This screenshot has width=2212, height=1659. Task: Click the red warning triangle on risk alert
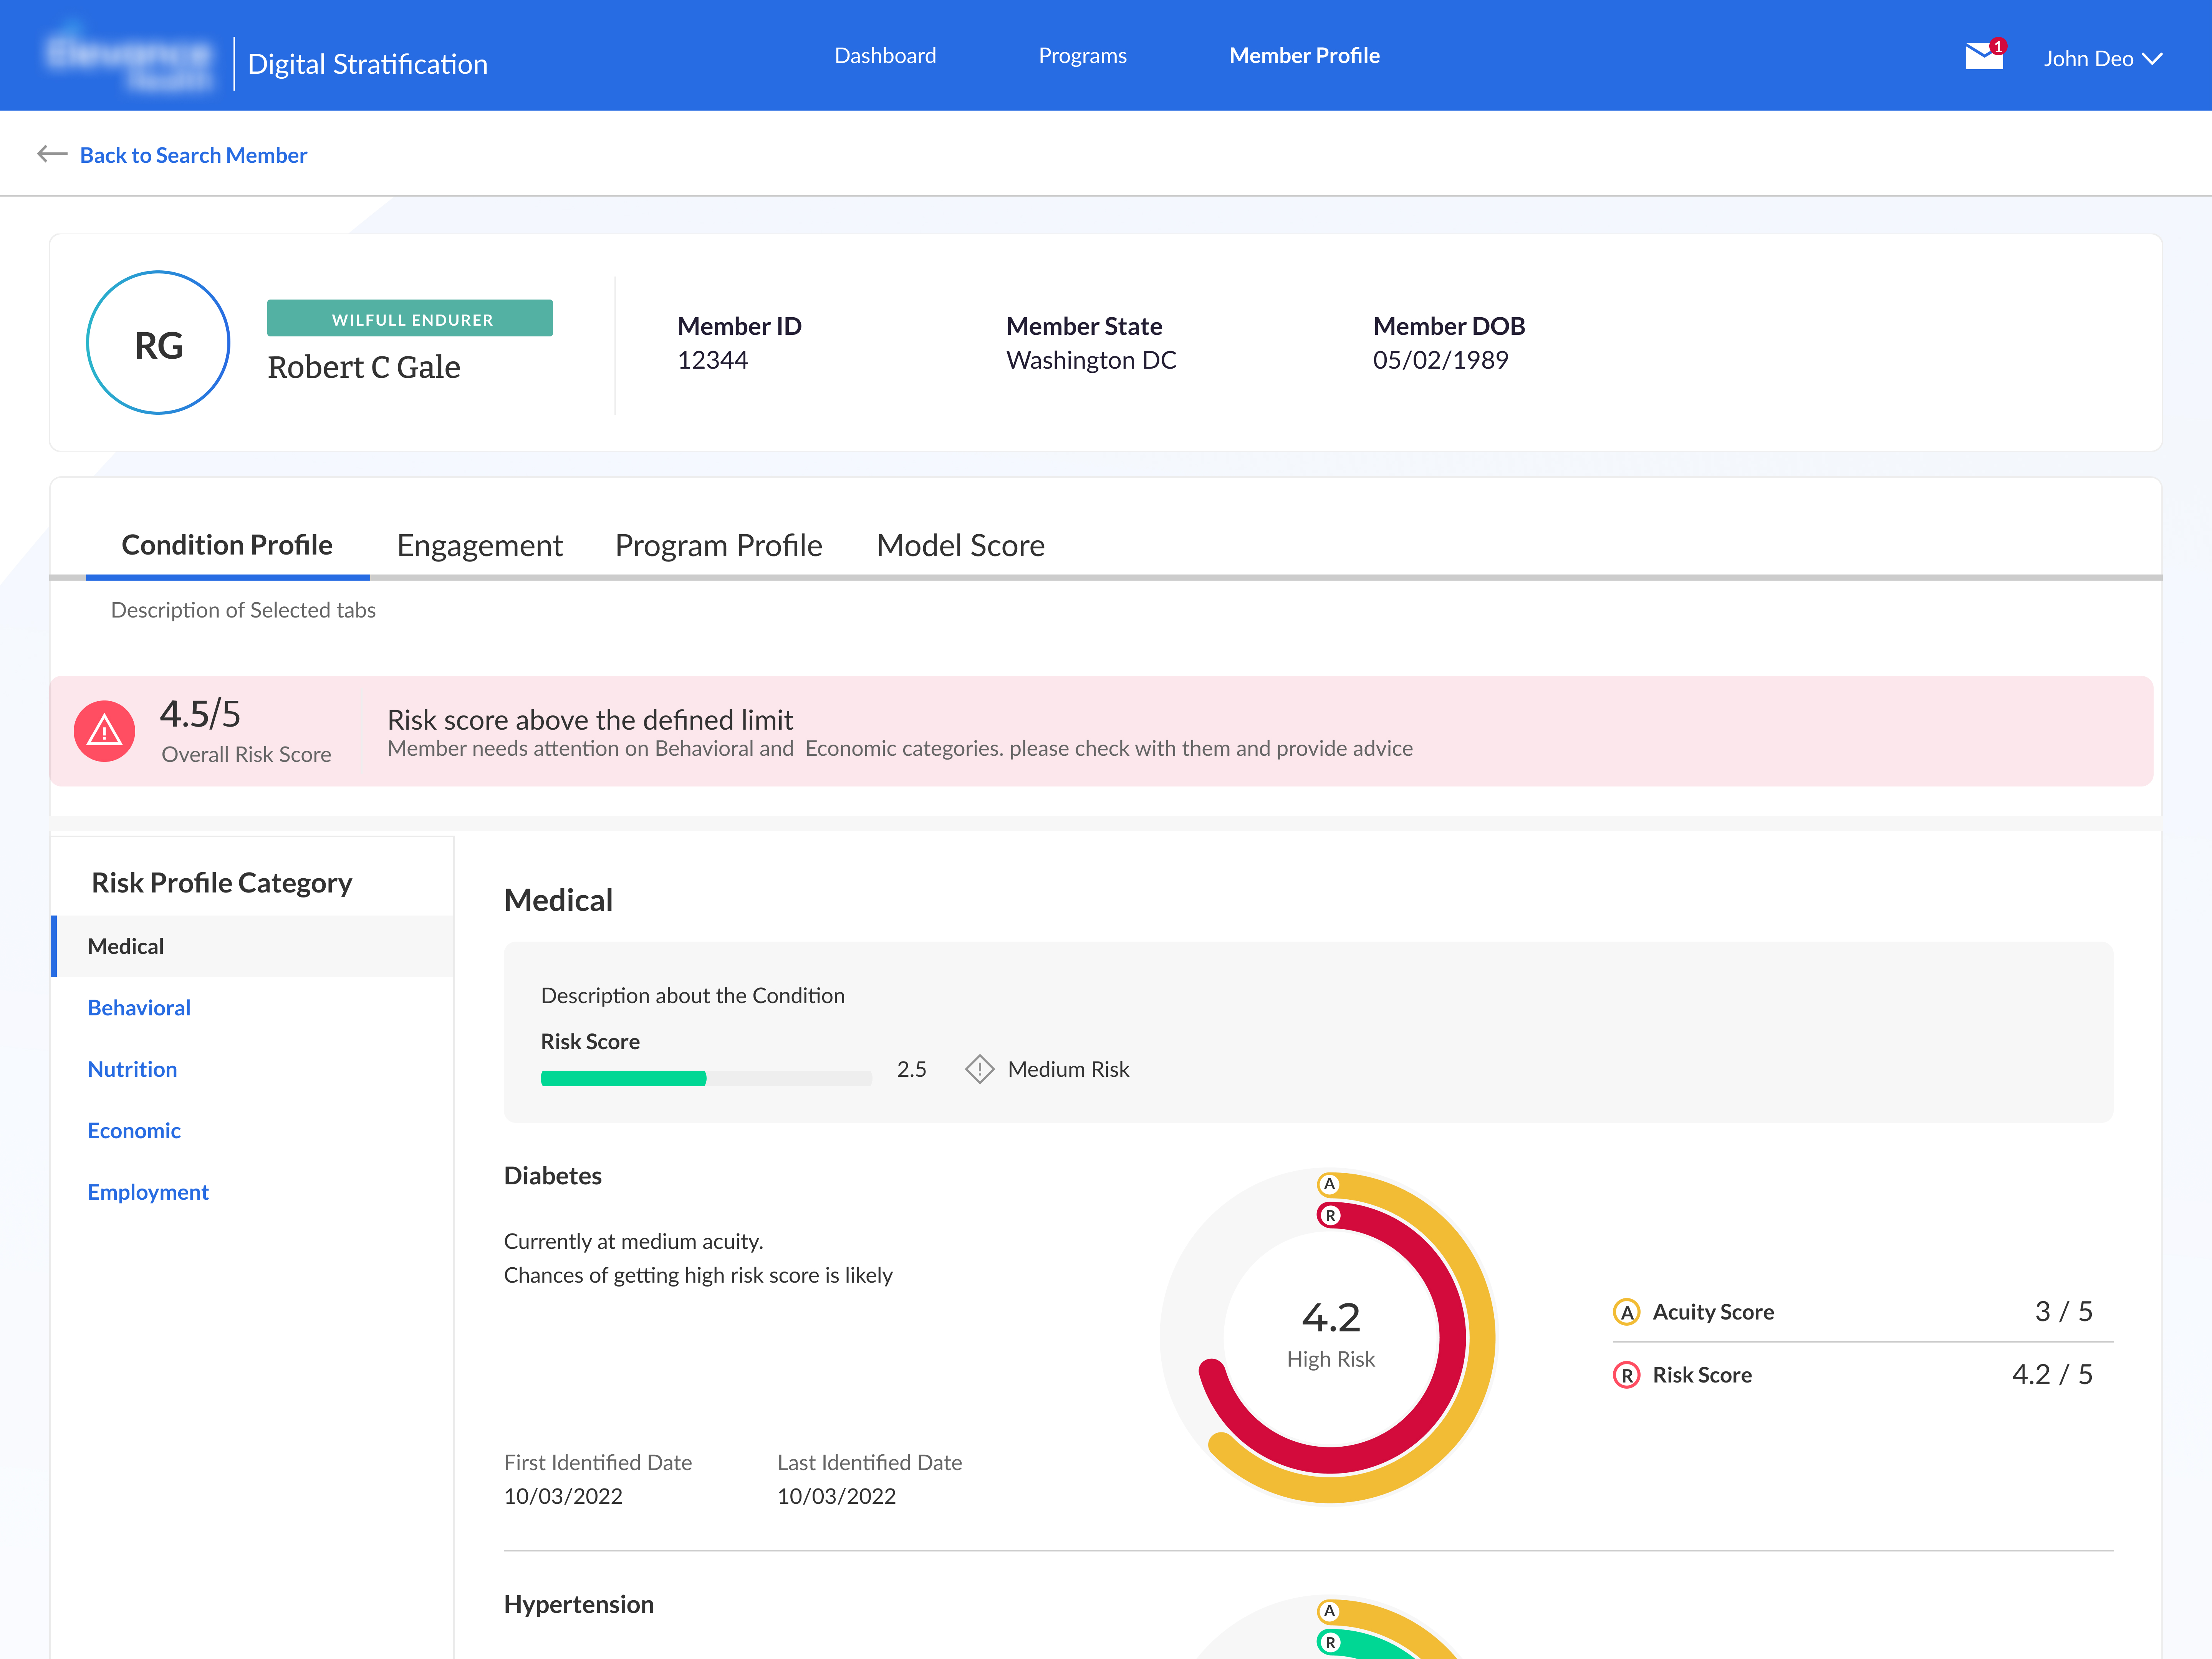[x=104, y=731]
